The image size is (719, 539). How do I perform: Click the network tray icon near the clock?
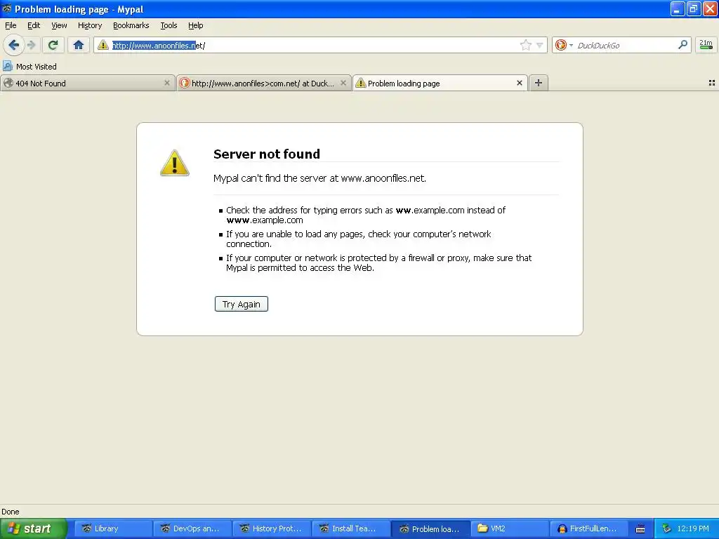[666, 528]
